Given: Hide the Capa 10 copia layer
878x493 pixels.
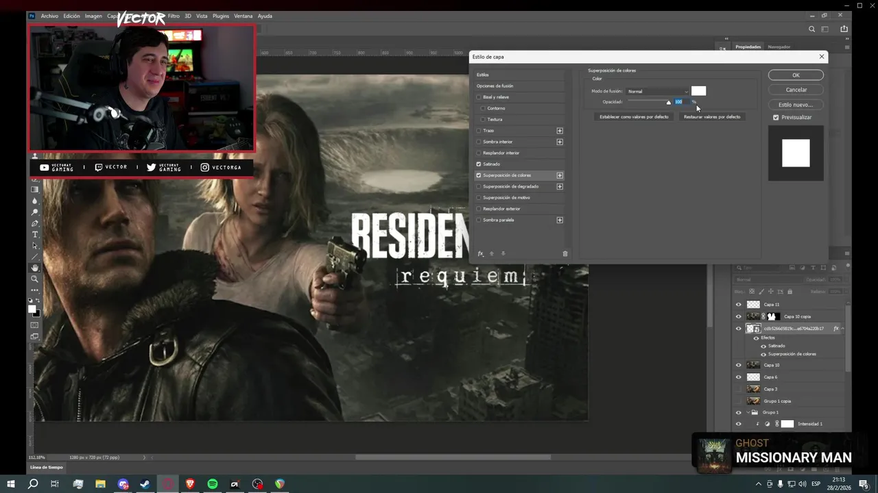Looking at the screenshot, I should pyautogui.click(x=739, y=316).
